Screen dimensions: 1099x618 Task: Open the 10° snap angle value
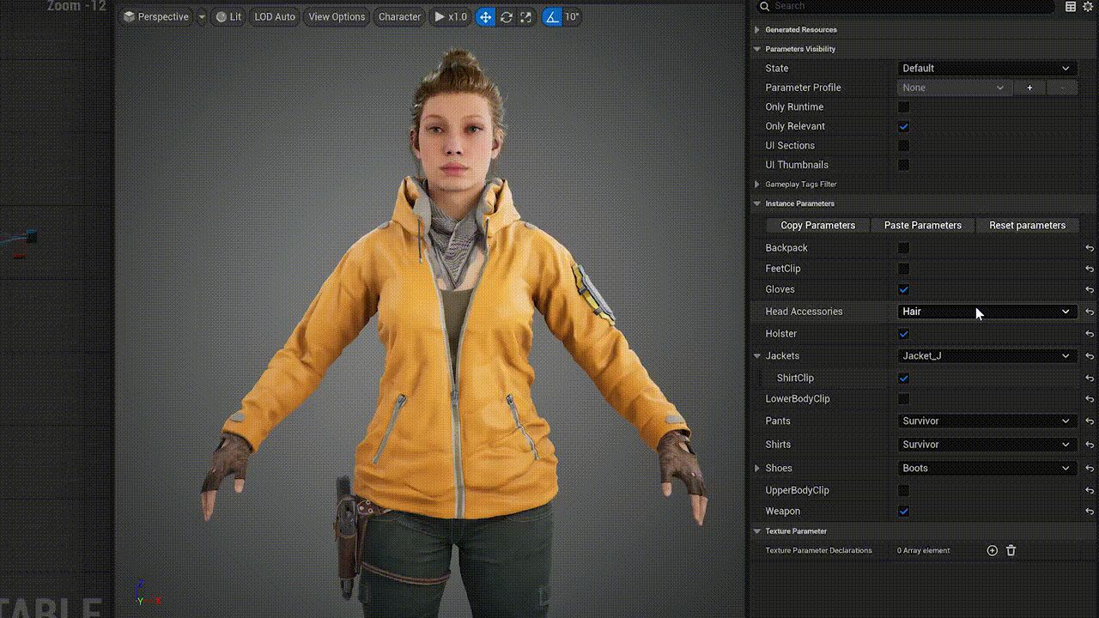point(572,16)
